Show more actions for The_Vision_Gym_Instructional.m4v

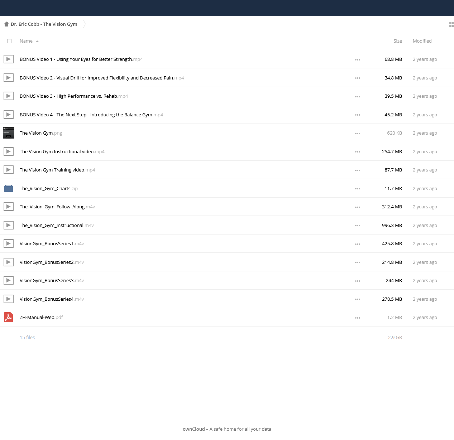(x=358, y=226)
